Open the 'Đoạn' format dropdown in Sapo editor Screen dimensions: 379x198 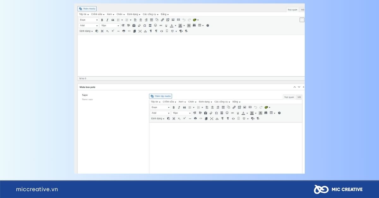click(160, 107)
